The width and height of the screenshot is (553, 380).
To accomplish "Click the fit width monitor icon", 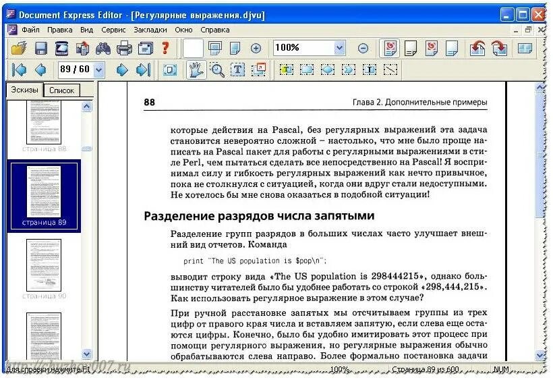I will (214, 48).
